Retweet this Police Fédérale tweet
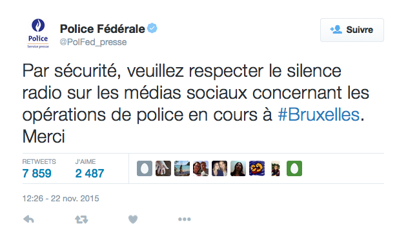 tap(81, 219)
